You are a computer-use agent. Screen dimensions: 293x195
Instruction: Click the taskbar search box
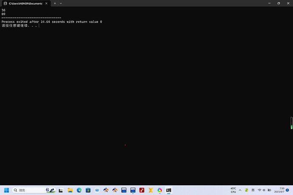click(34, 190)
